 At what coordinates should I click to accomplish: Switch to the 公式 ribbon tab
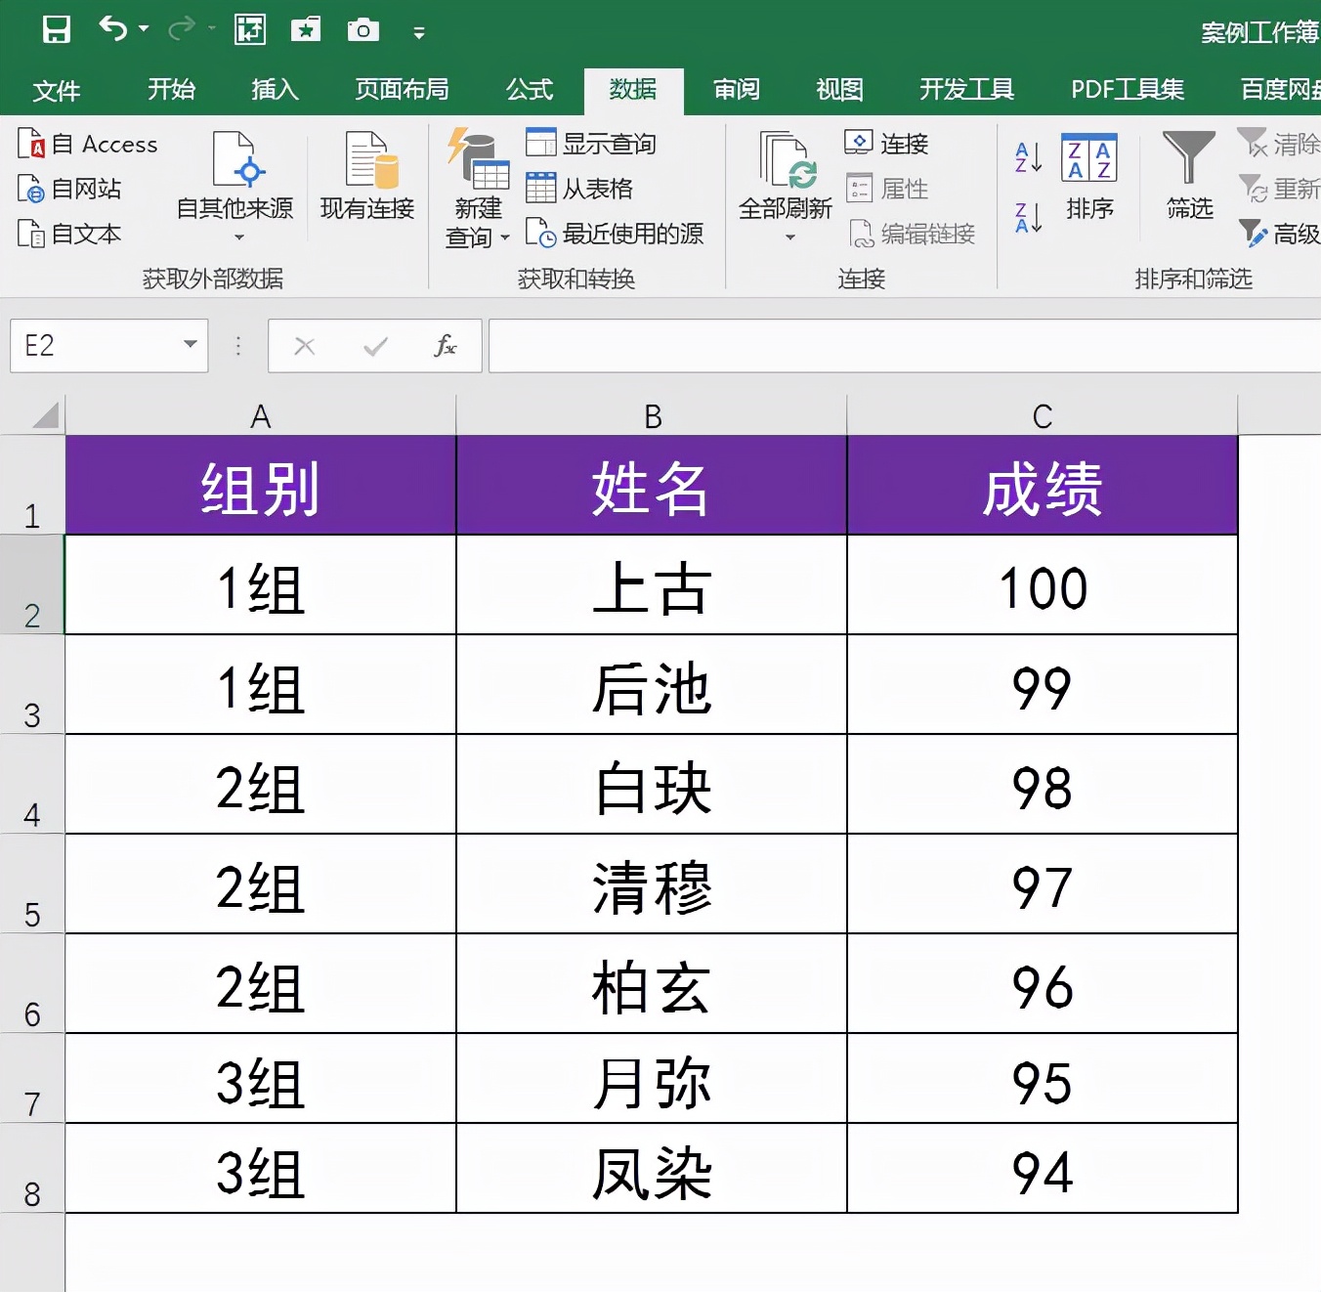click(530, 90)
